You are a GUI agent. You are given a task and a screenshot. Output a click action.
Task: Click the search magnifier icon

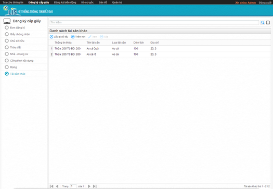[263, 22]
